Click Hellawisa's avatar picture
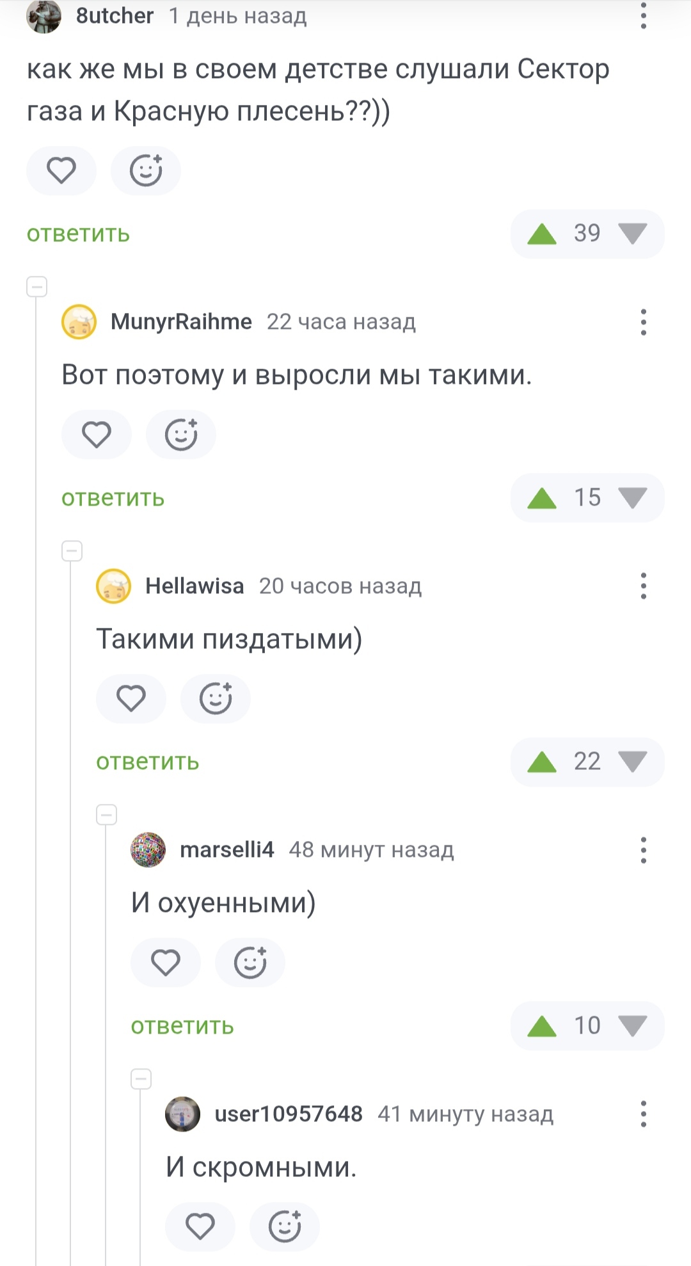This screenshot has width=691, height=1266. [x=113, y=586]
